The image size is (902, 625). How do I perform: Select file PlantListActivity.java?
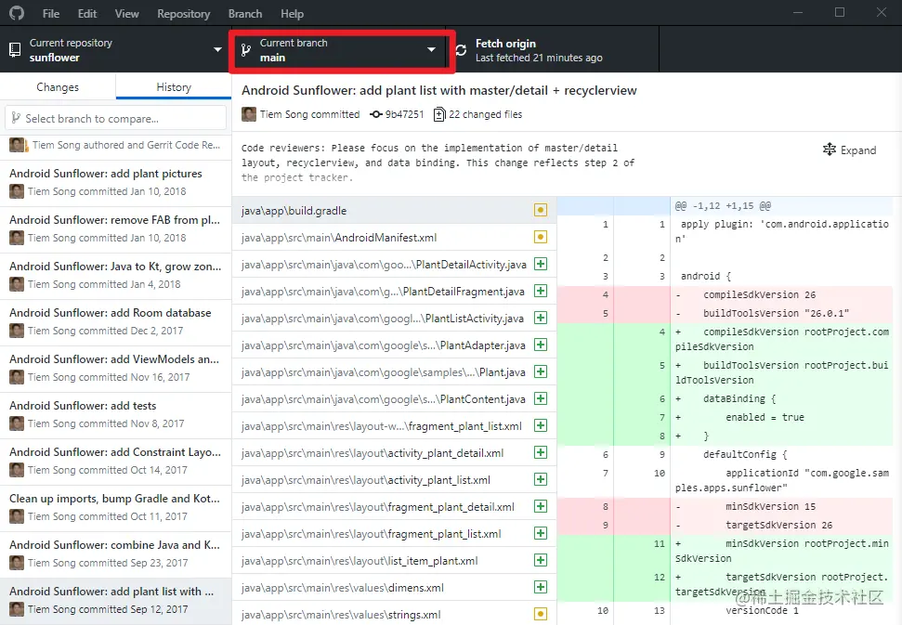point(394,318)
